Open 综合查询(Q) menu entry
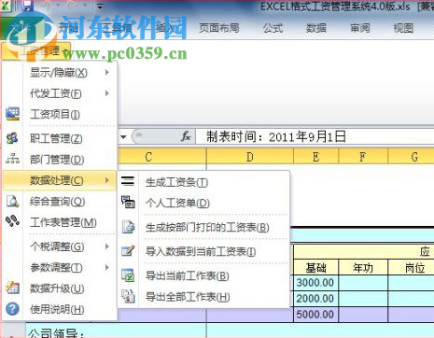This screenshot has width=434, height=338. (60, 202)
